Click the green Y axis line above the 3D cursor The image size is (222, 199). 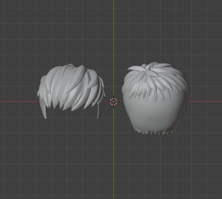(113, 49)
